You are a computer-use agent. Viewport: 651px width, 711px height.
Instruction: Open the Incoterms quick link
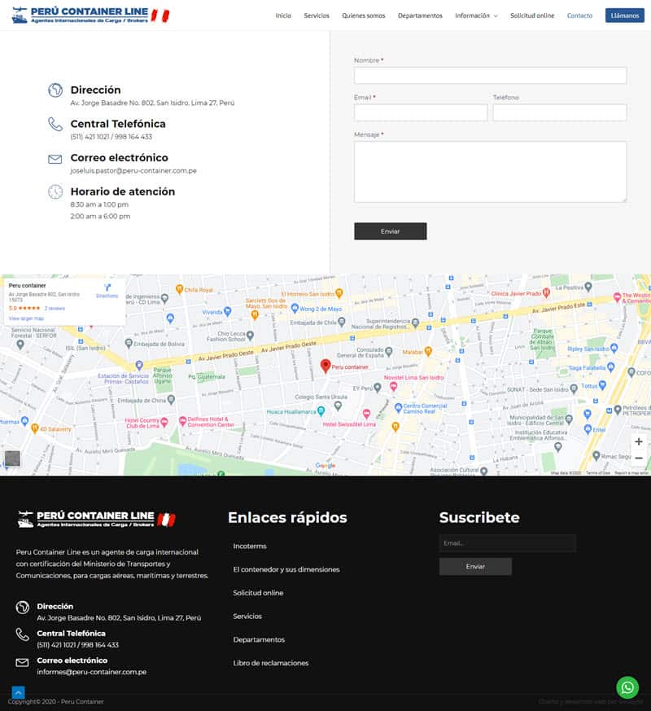(250, 546)
